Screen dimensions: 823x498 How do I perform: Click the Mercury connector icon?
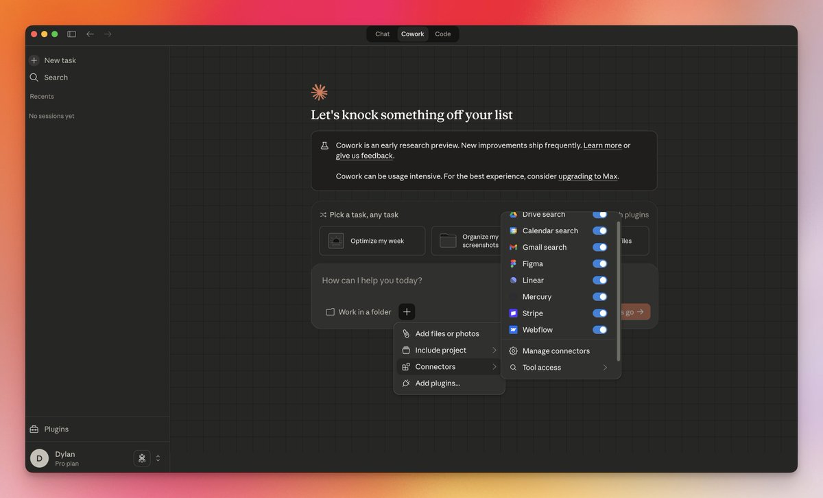click(513, 297)
